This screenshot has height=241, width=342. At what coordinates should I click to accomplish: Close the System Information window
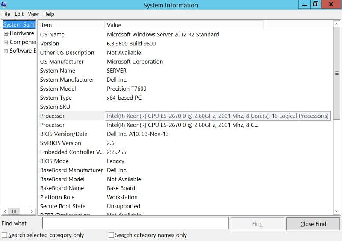(x=331, y=4)
